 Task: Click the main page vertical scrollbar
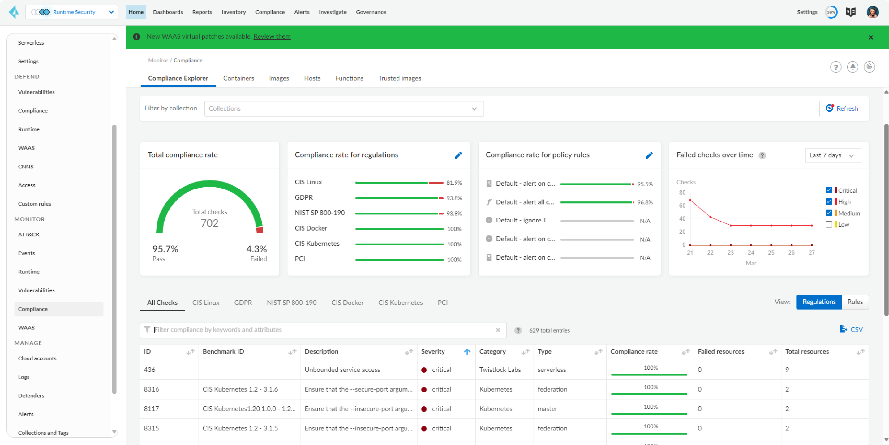pyautogui.click(x=886, y=220)
